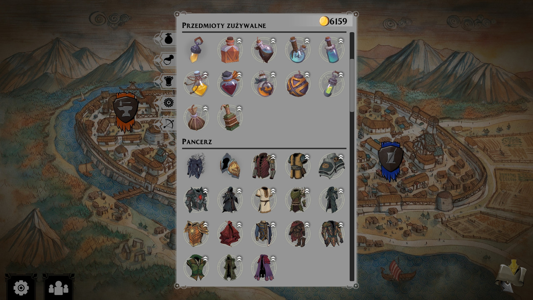Choose the green hooded vest armor
The height and width of the screenshot is (300, 533).
[196, 267]
